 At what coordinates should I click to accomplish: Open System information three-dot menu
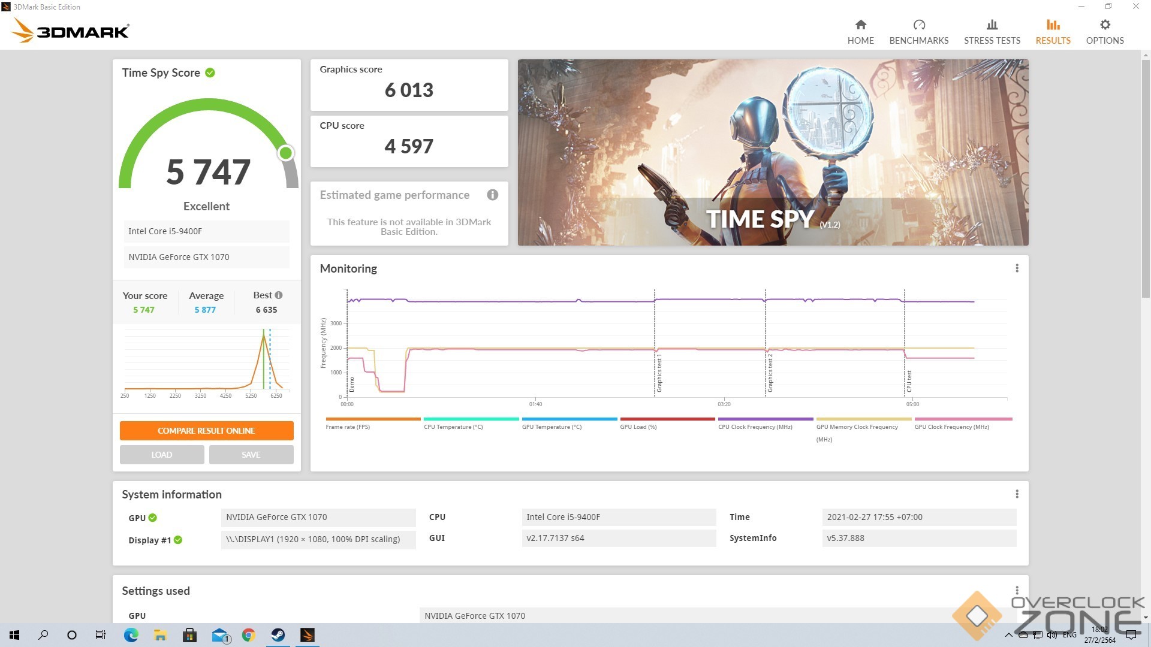click(1017, 494)
